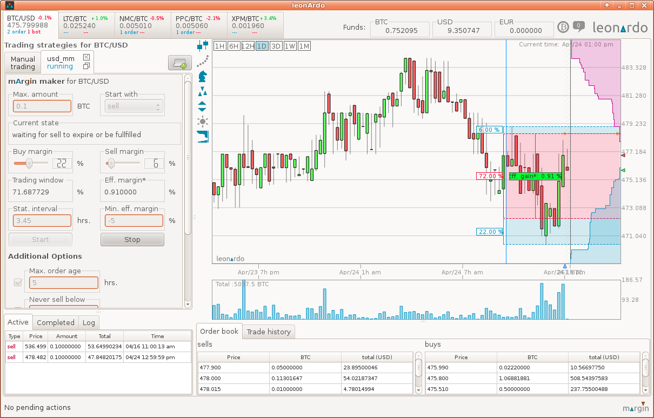Click the 72.00 % trading window chart label

tap(490, 176)
